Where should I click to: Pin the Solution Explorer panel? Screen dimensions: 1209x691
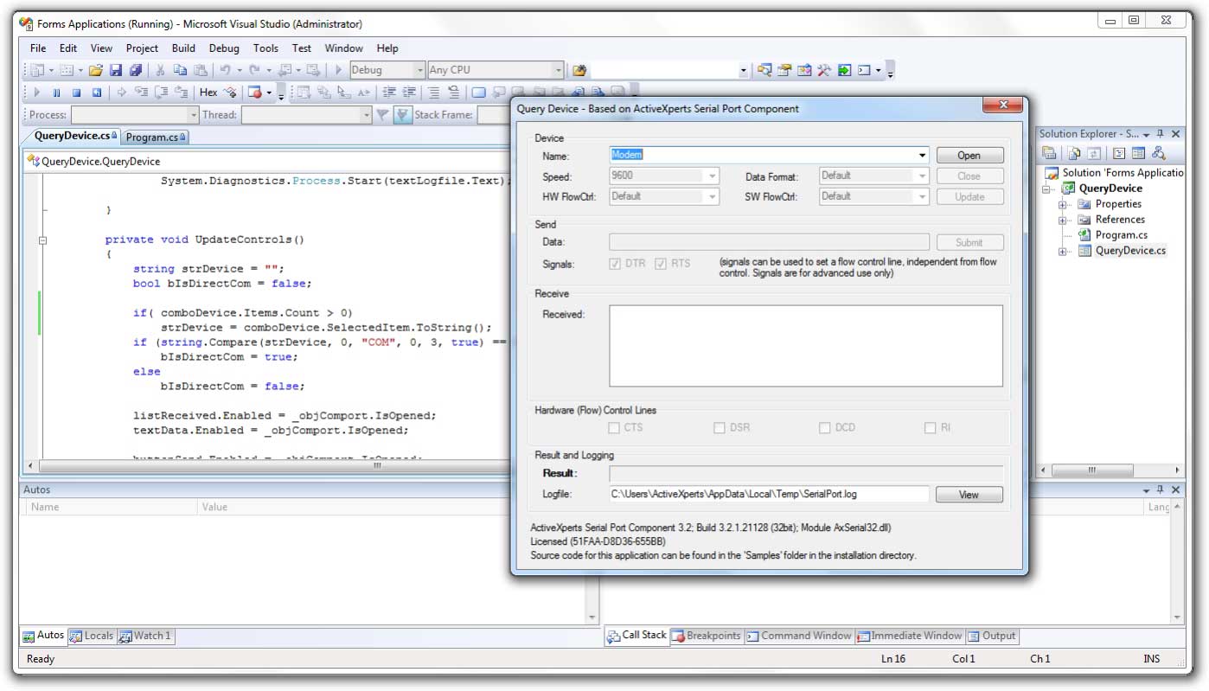pyautogui.click(x=1161, y=134)
